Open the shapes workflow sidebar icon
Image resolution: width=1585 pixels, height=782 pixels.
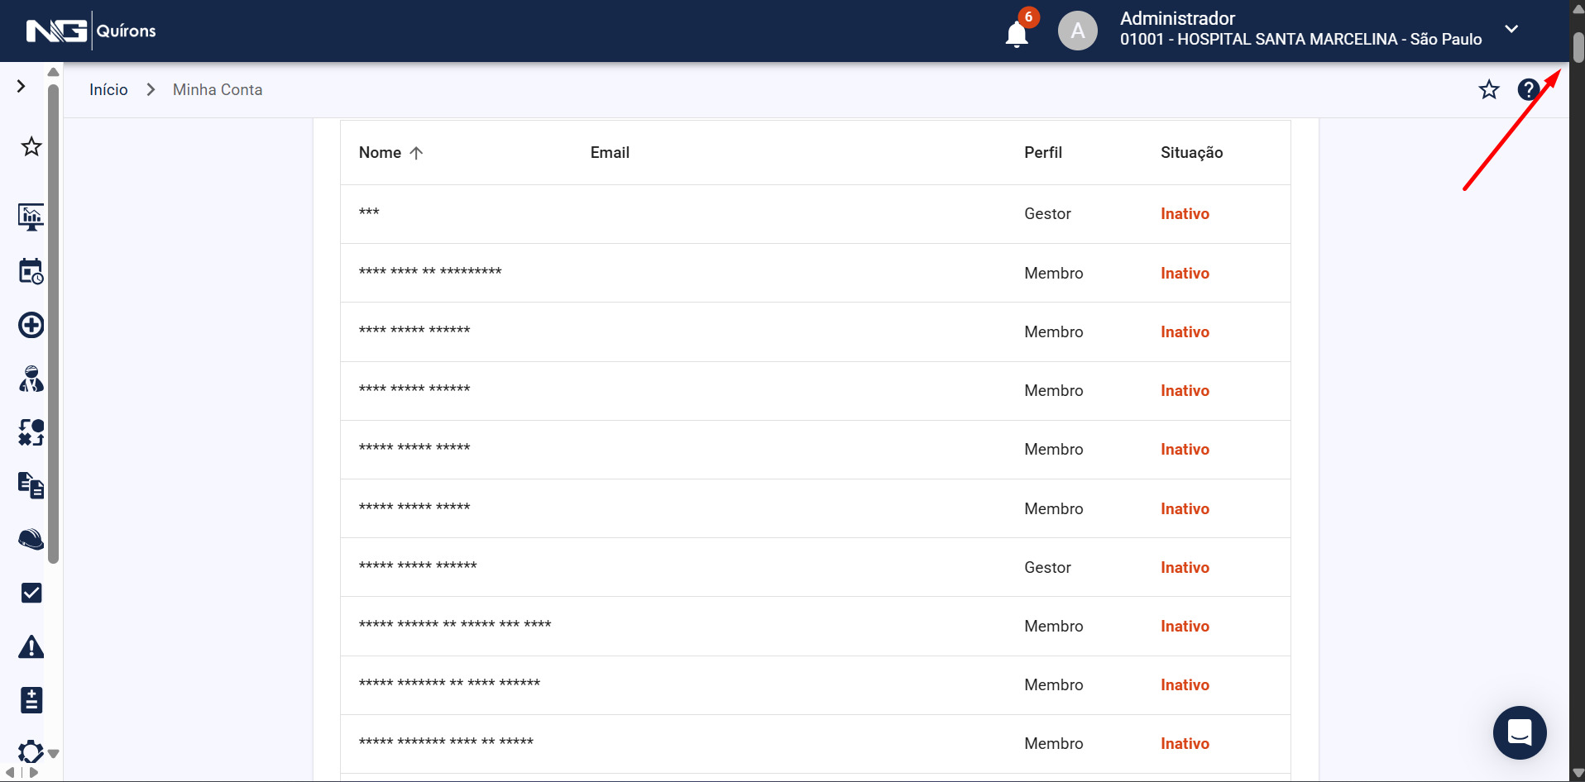[31, 432]
